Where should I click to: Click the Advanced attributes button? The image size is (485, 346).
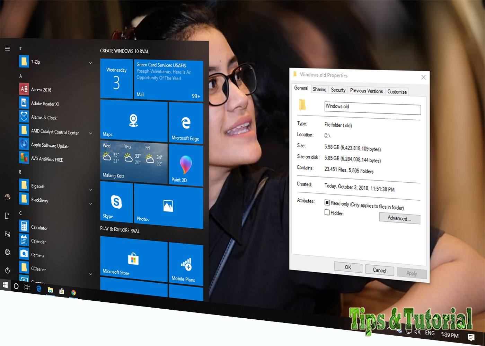click(x=399, y=219)
